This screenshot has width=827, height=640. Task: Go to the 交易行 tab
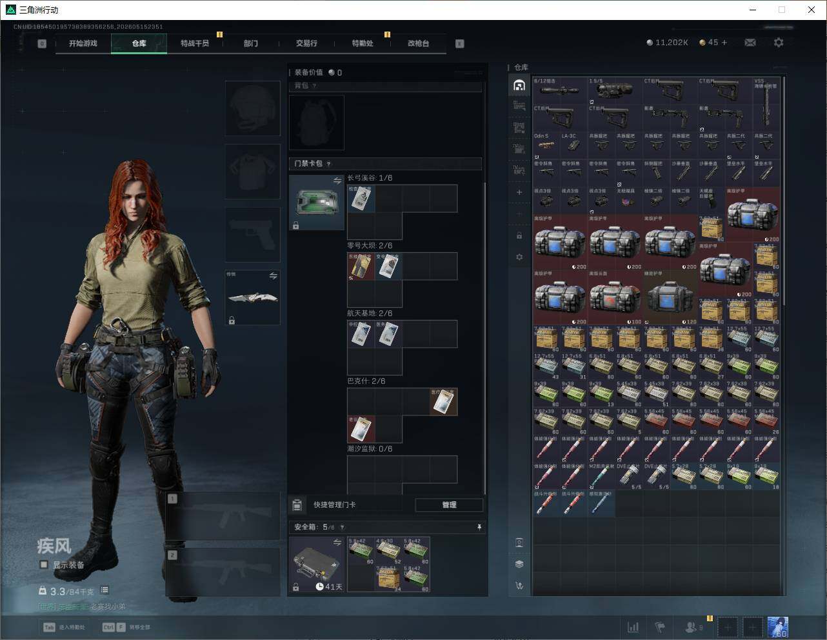(x=306, y=43)
